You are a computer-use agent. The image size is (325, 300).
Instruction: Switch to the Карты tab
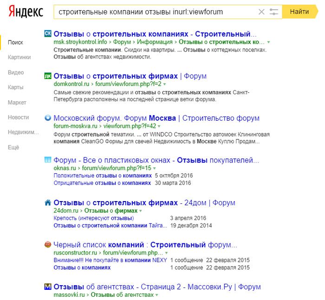click(x=15, y=87)
